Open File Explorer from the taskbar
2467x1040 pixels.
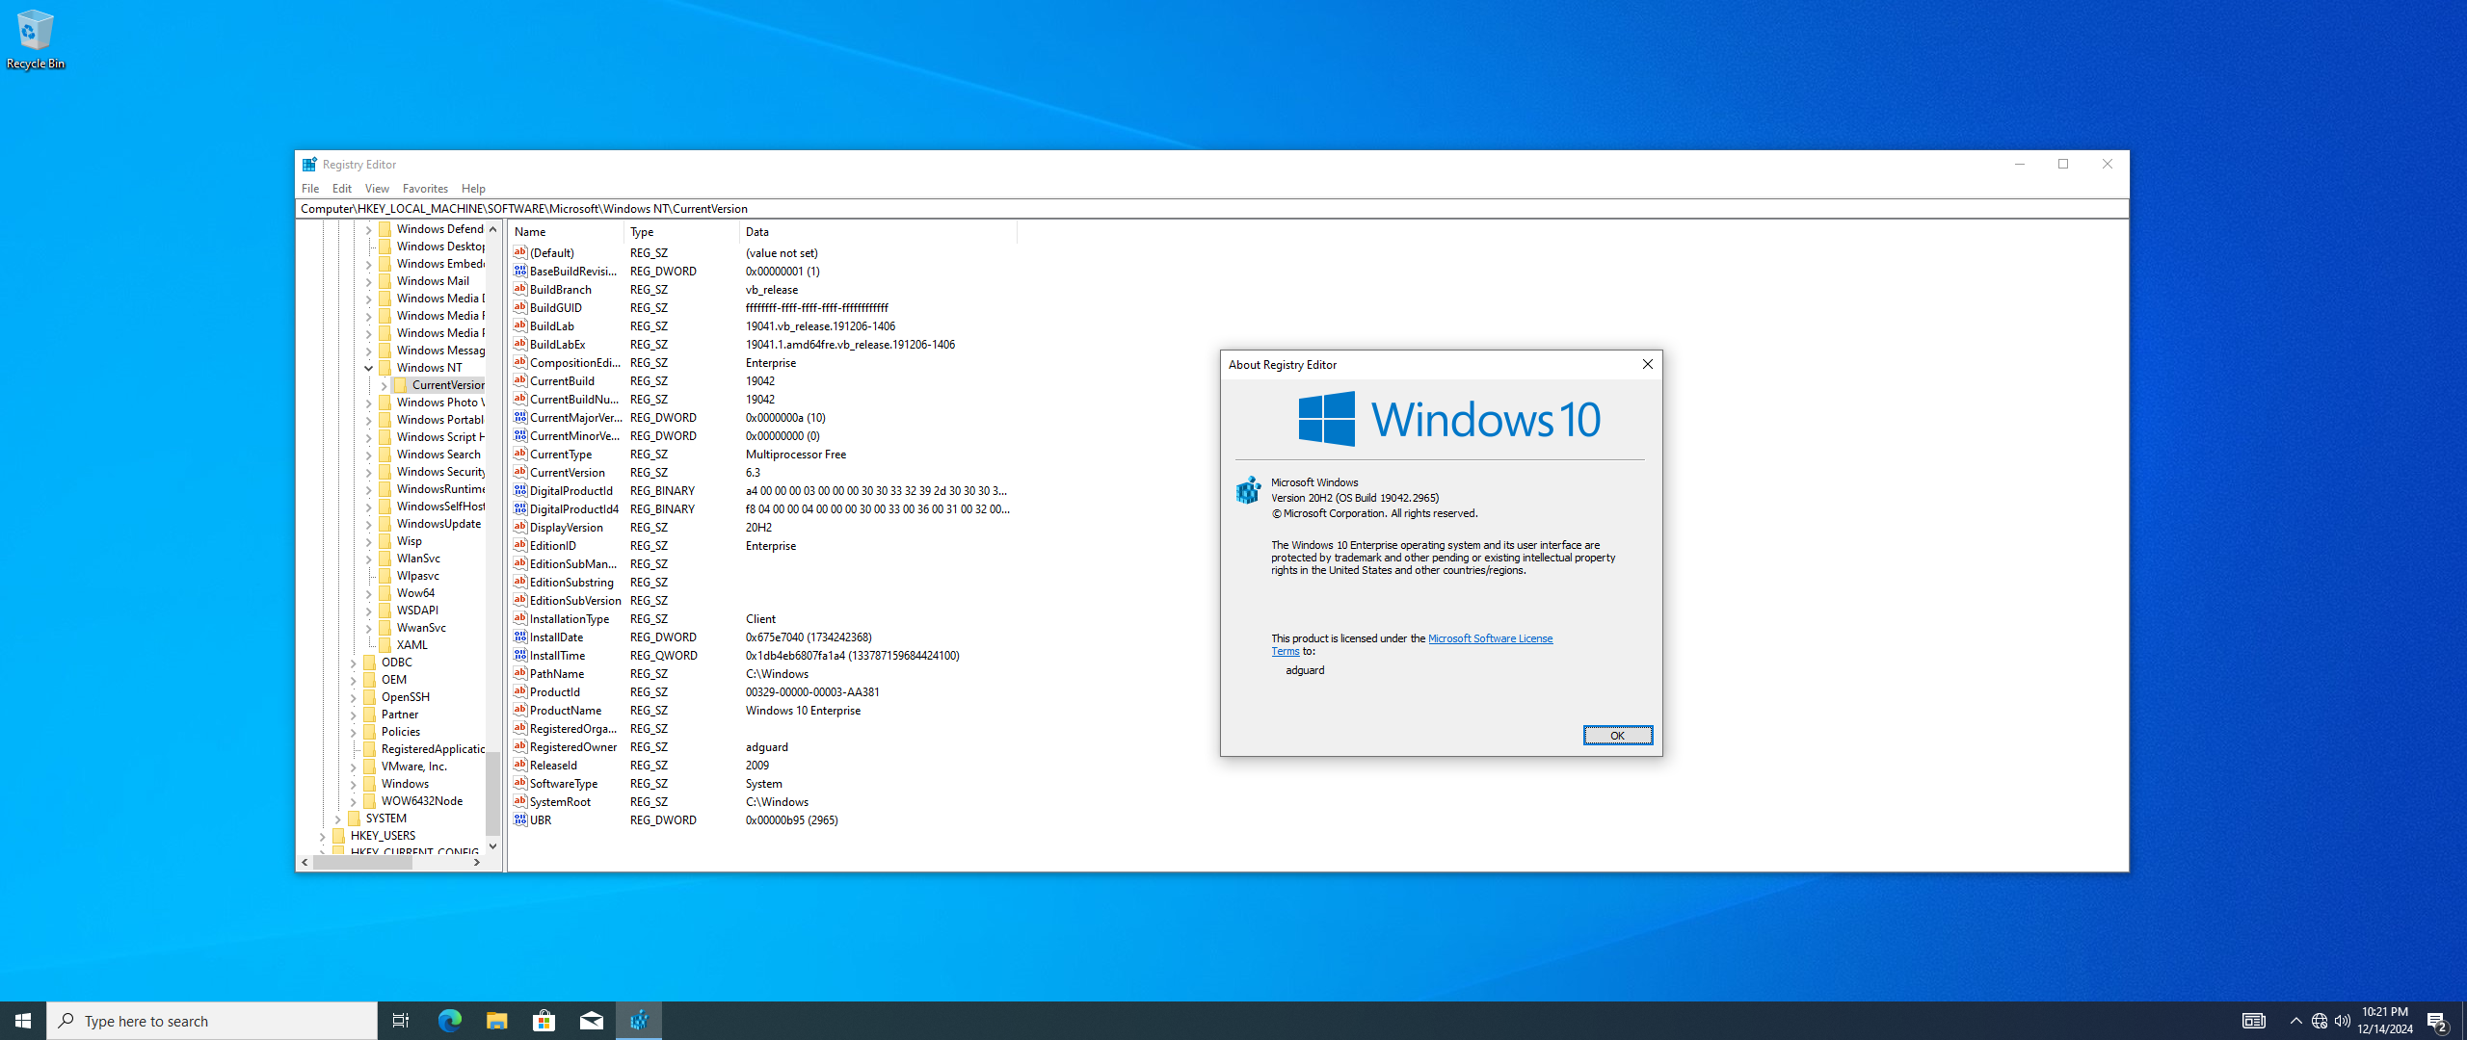click(496, 1021)
